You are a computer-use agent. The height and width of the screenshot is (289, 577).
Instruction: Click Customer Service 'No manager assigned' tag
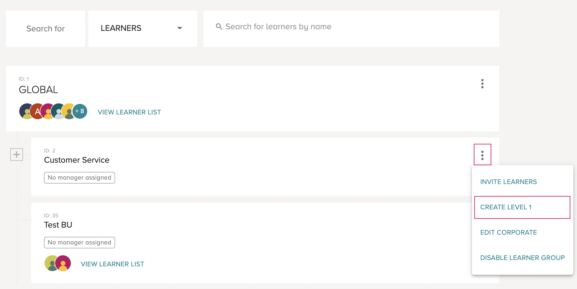(x=80, y=178)
